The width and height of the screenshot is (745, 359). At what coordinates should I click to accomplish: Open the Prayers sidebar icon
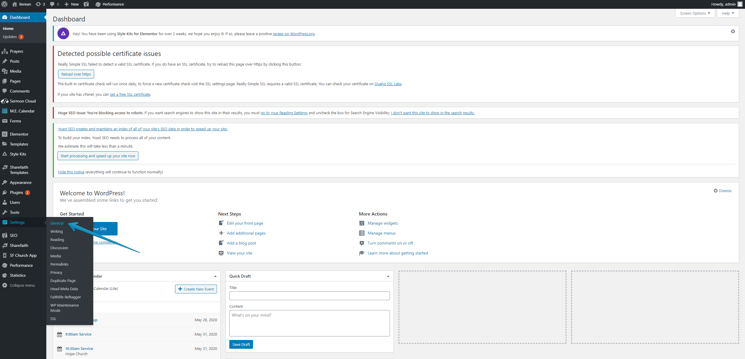(5, 51)
